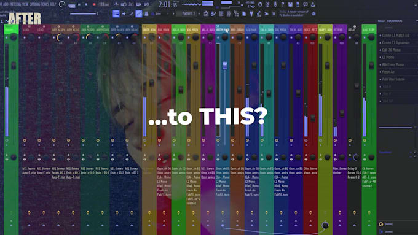The image size is (418, 235).
Task: Click the blank page icon in the second toolbar
Action: pos(244,13)
